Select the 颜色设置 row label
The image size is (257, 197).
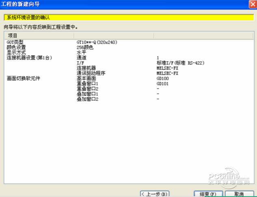pyautogui.click(x=16, y=48)
